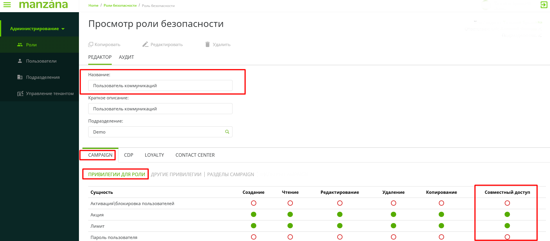Collapse the Администрирование dropdown arrow
The height and width of the screenshot is (241, 550).
pos(63,29)
